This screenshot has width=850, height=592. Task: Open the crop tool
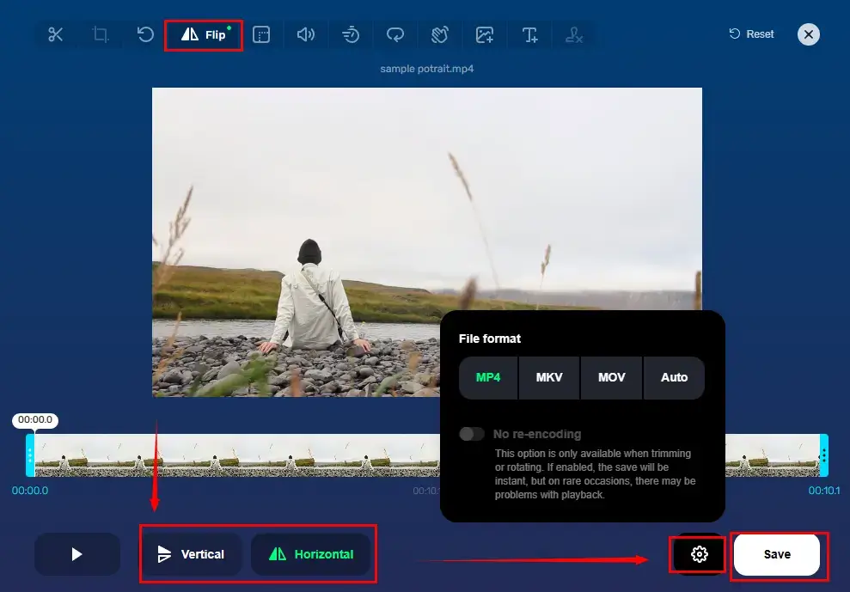(x=101, y=34)
